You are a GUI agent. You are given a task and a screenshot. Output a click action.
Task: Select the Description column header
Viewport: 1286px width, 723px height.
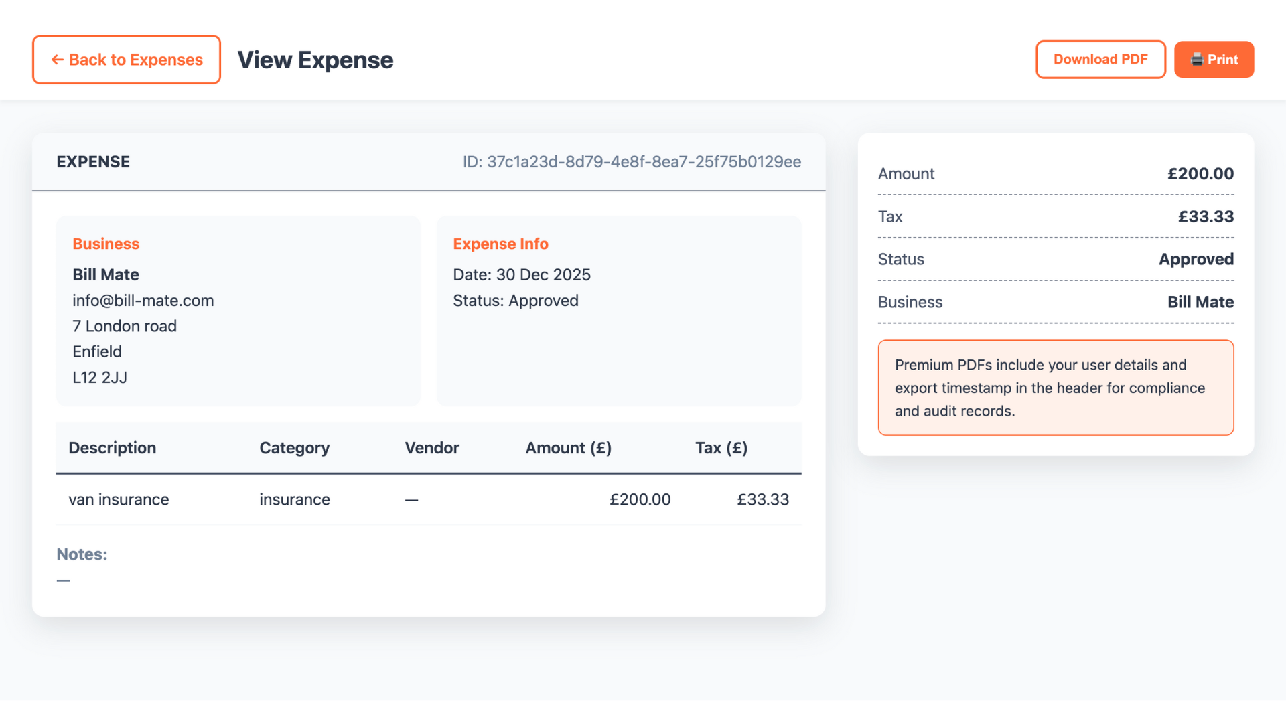112,448
